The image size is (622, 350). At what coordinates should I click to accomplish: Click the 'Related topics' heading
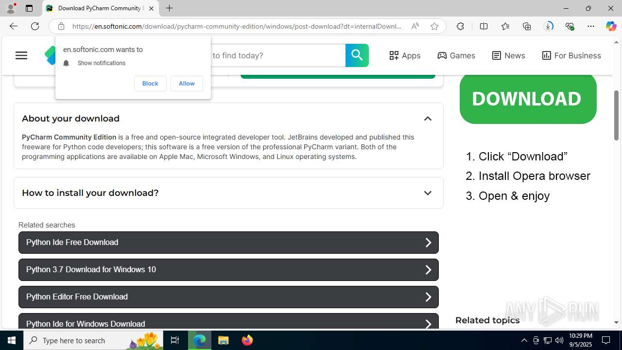(x=487, y=320)
